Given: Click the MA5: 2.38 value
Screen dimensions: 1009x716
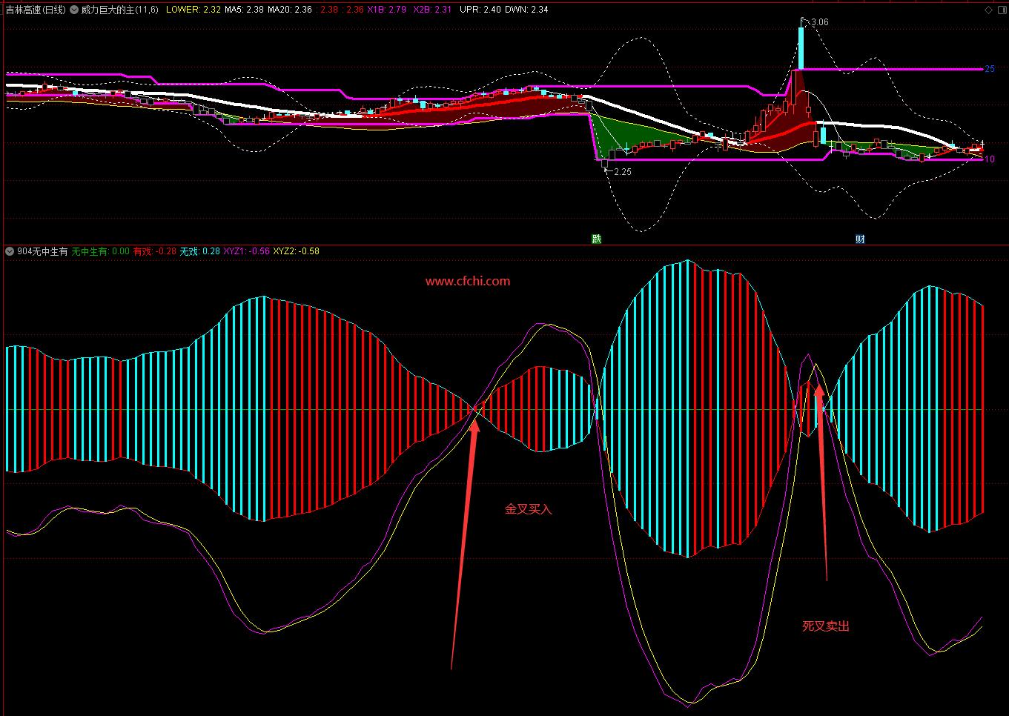Looking at the screenshot, I should [244, 10].
